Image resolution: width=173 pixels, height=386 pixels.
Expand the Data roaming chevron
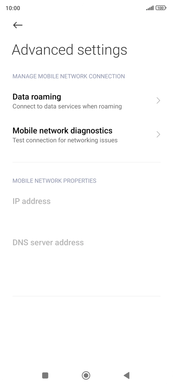click(x=158, y=101)
